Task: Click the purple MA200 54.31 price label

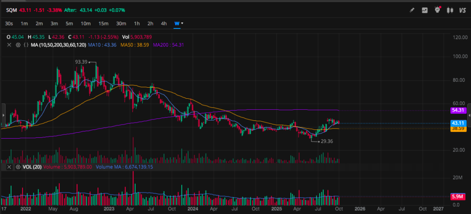Action: tap(458, 110)
